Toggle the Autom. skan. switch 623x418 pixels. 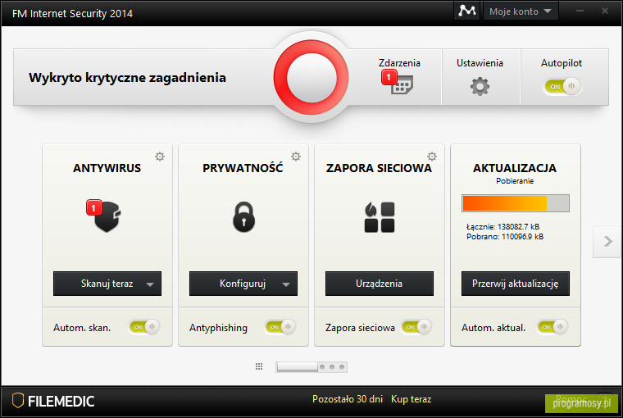(144, 327)
